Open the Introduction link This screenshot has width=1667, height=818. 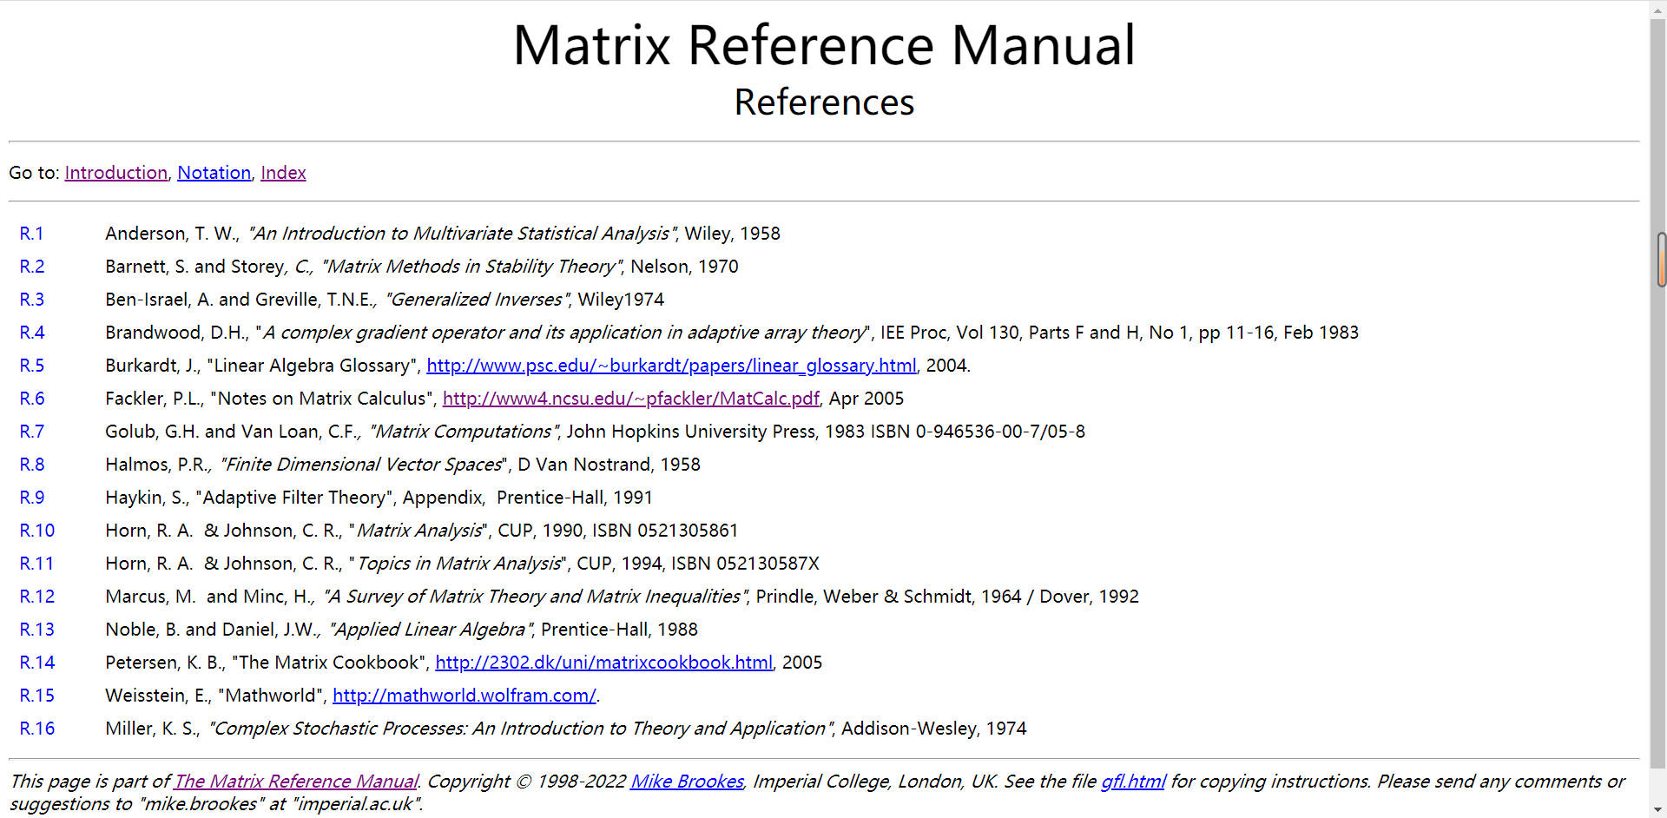[x=115, y=173]
